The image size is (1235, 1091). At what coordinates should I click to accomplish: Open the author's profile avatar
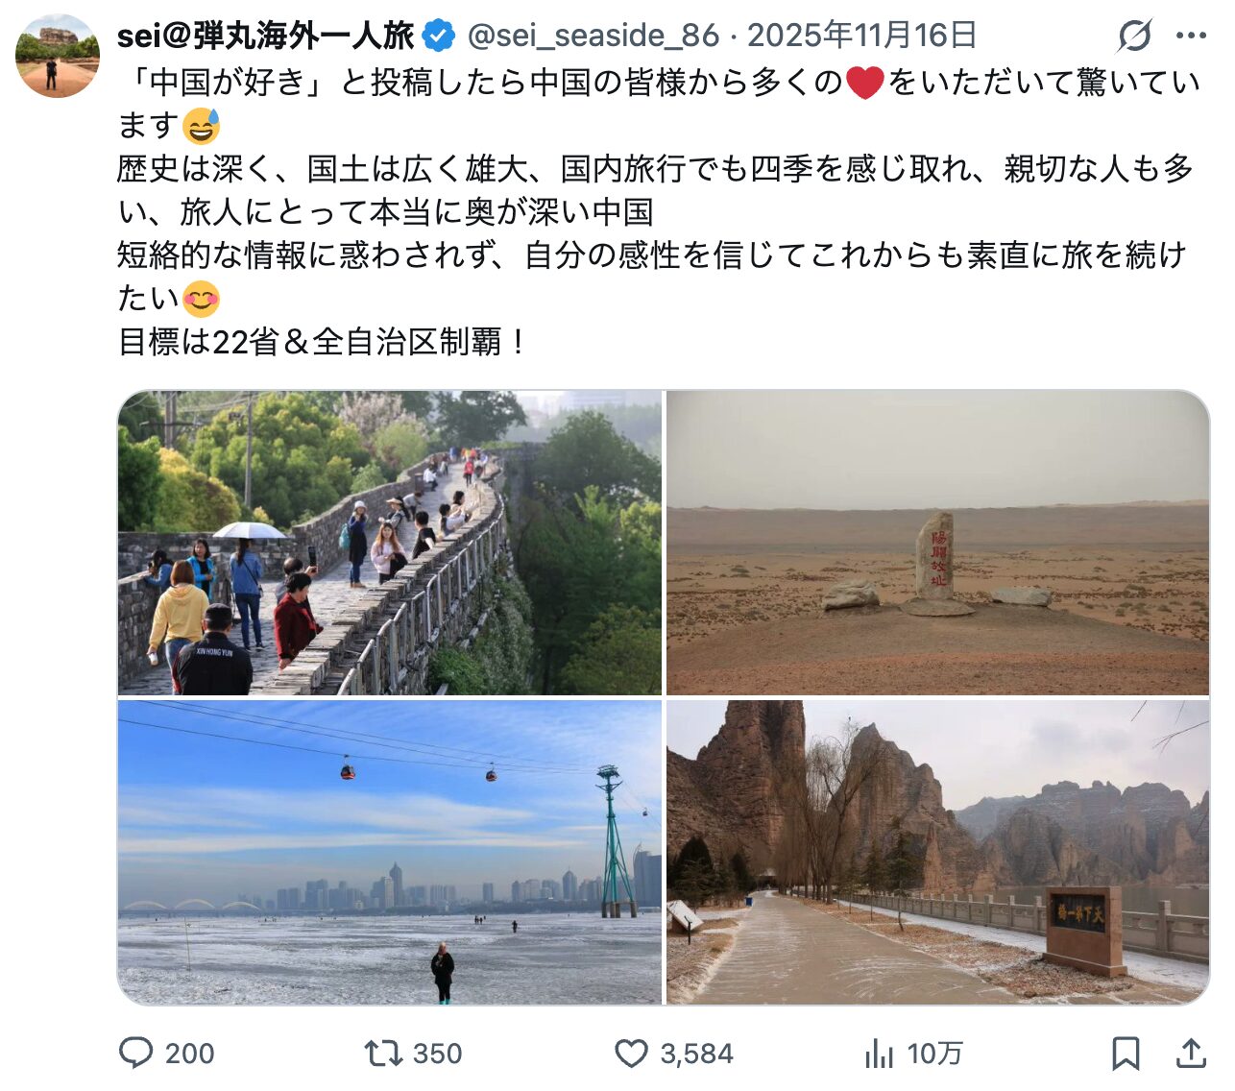click(x=58, y=57)
